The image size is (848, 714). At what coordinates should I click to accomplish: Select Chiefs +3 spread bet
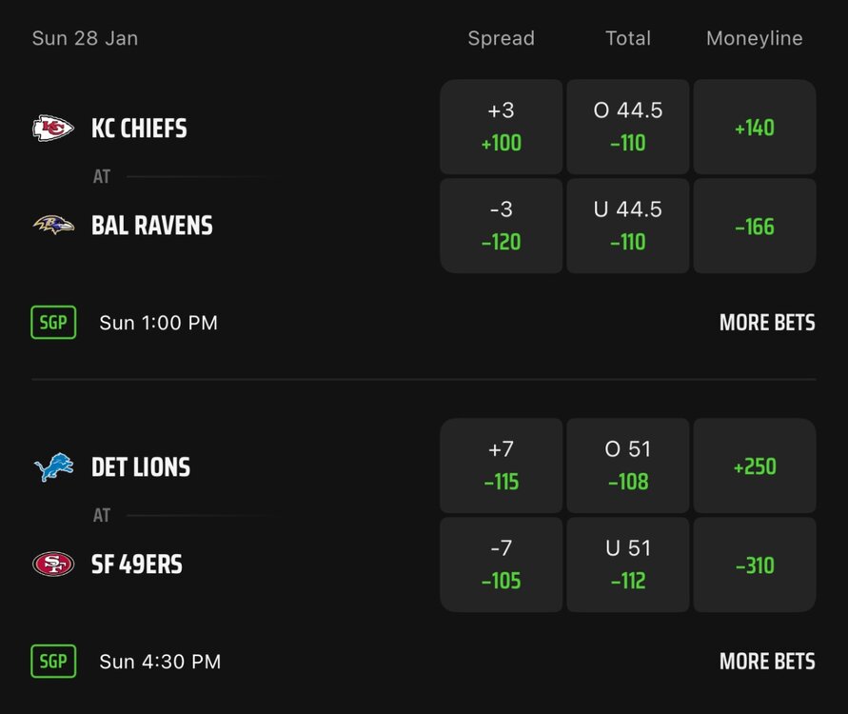[x=501, y=127]
